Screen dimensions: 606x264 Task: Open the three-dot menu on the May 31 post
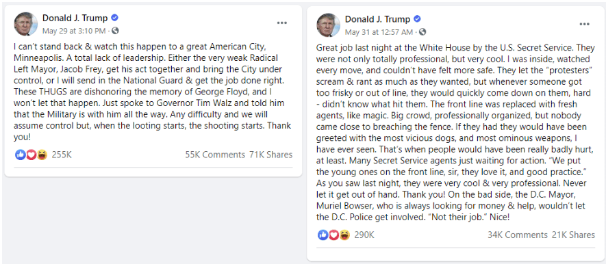pyautogui.click(x=584, y=24)
